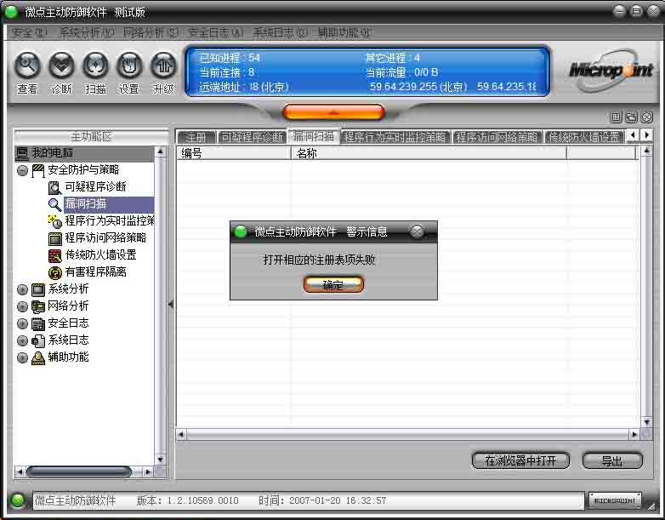Expand the 系统分析 tree node
This screenshot has width=665, height=520.
(x=22, y=289)
